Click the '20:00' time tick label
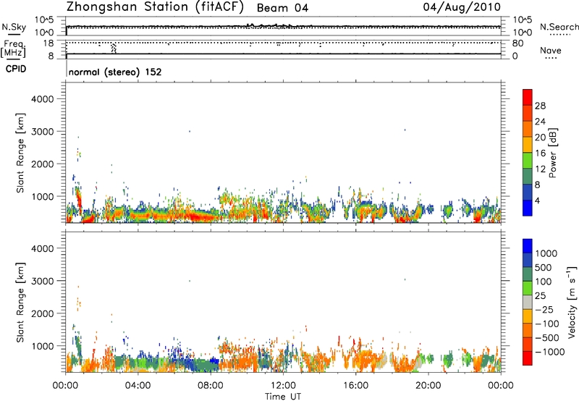Image resolution: width=579 pixels, height=401 pixels. point(428,386)
